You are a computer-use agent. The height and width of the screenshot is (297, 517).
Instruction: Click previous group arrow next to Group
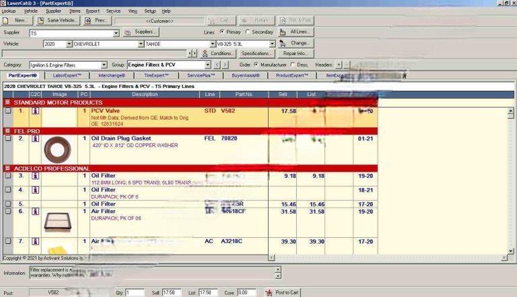tap(217, 65)
